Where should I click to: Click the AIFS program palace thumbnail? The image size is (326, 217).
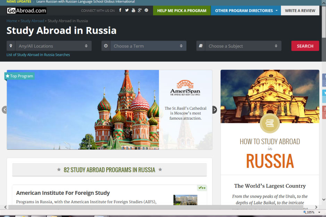(x=185, y=200)
